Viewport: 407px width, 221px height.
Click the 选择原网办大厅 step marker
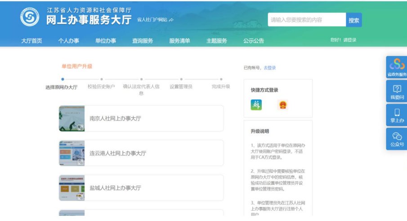click(x=62, y=80)
